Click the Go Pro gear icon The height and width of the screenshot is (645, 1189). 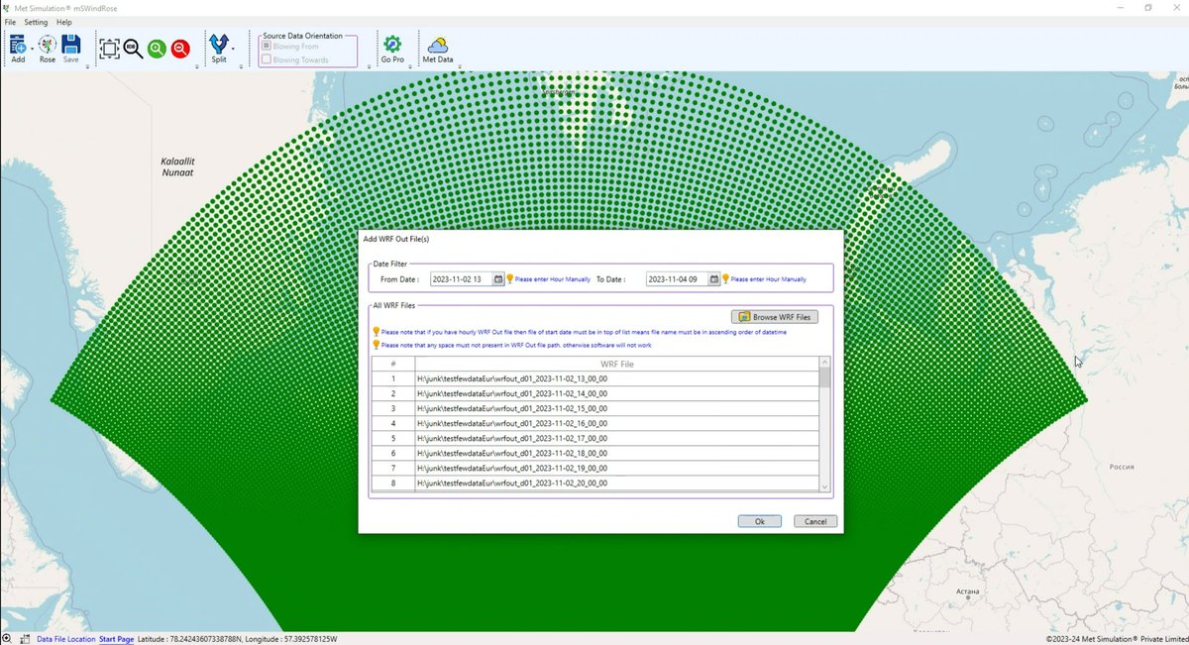(392, 45)
